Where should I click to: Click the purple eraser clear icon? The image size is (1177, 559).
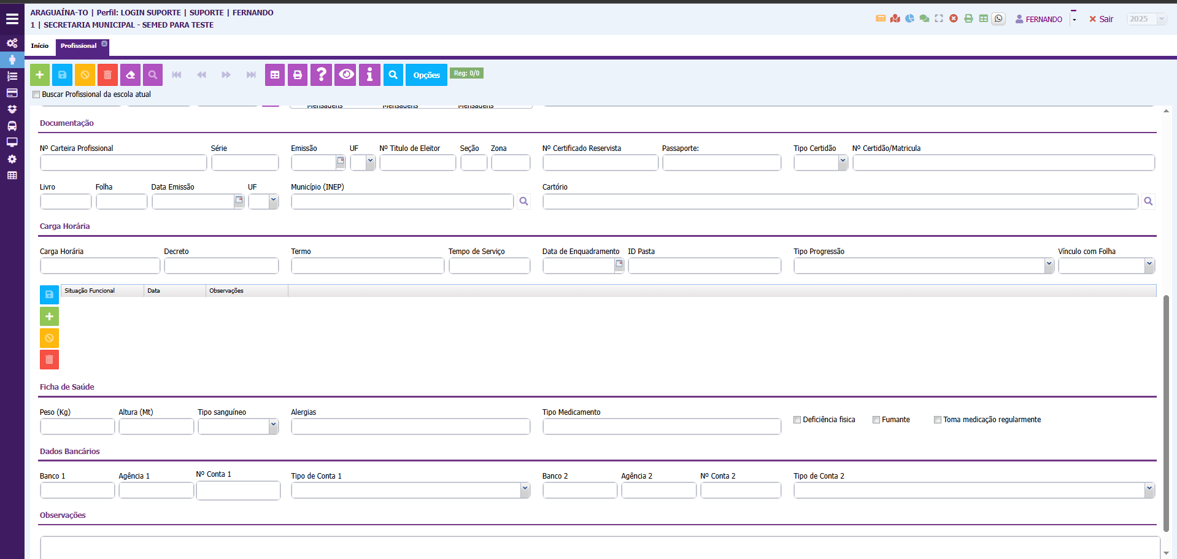tap(130, 75)
